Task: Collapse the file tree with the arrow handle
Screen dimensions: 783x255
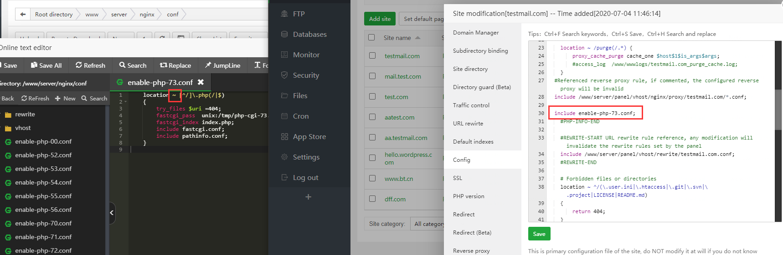Action: click(112, 213)
